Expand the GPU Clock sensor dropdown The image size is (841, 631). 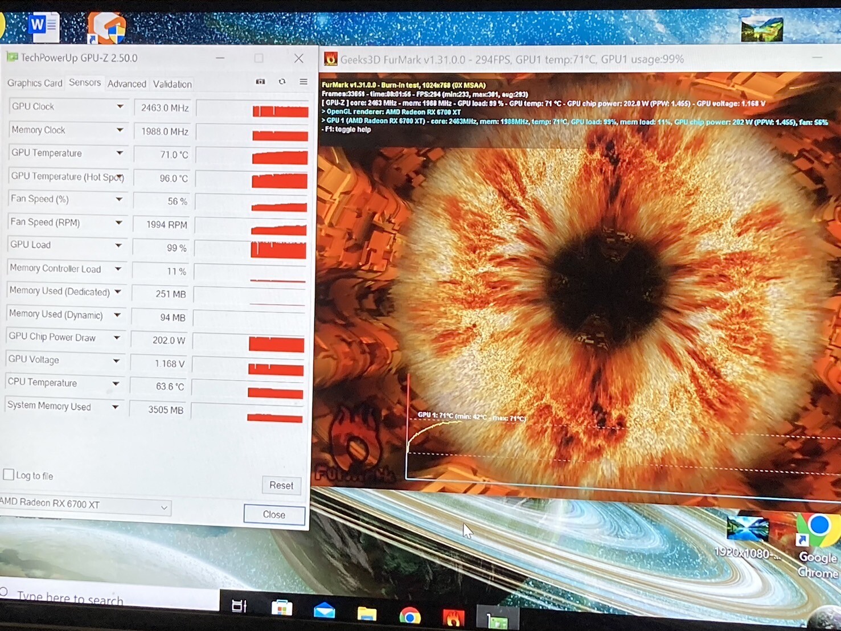coord(120,106)
